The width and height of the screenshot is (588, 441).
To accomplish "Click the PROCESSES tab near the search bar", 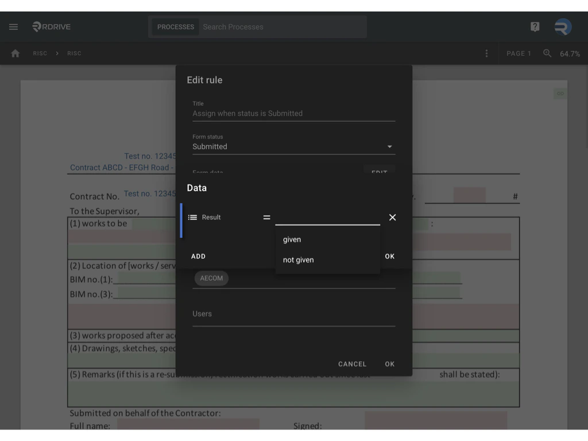I will pyautogui.click(x=175, y=26).
